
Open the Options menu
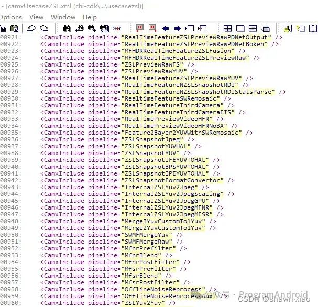pyautogui.click(x=11, y=17)
